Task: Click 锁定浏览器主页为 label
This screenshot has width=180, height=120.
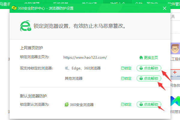Action: coord(34,57)
